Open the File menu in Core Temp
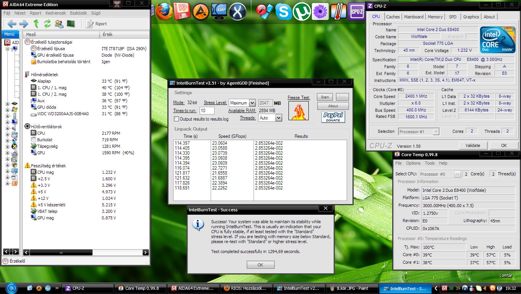Screen dimensions: 521x294 pyautogui.click(x=398, y=163)
